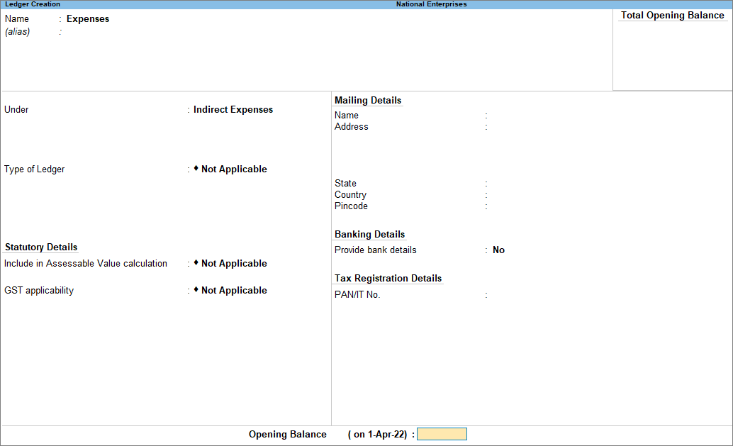733x446 pixels.
Task: Click the "Country" label
Action: tap(351, 195)
